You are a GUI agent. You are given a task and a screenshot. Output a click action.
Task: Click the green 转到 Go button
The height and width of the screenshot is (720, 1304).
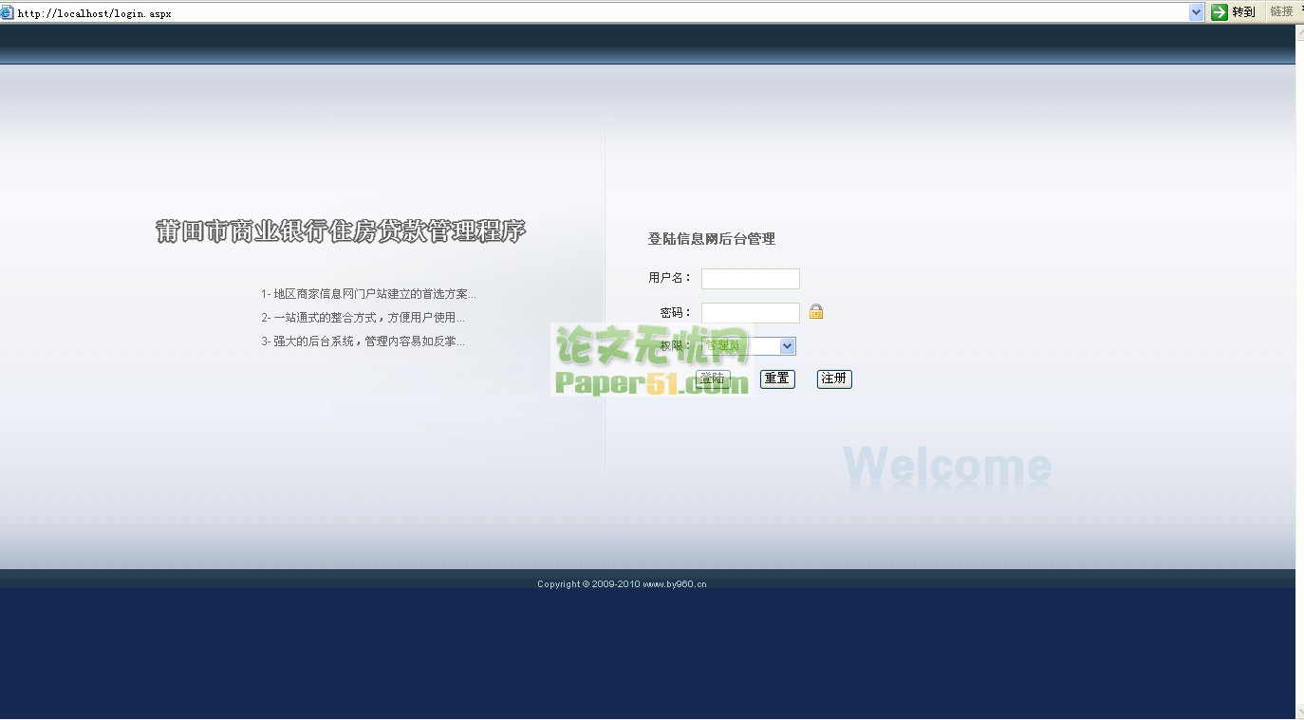[x=1234, y=12]
